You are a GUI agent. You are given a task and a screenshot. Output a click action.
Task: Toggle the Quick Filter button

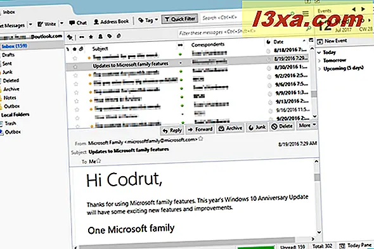coord(180,19)
